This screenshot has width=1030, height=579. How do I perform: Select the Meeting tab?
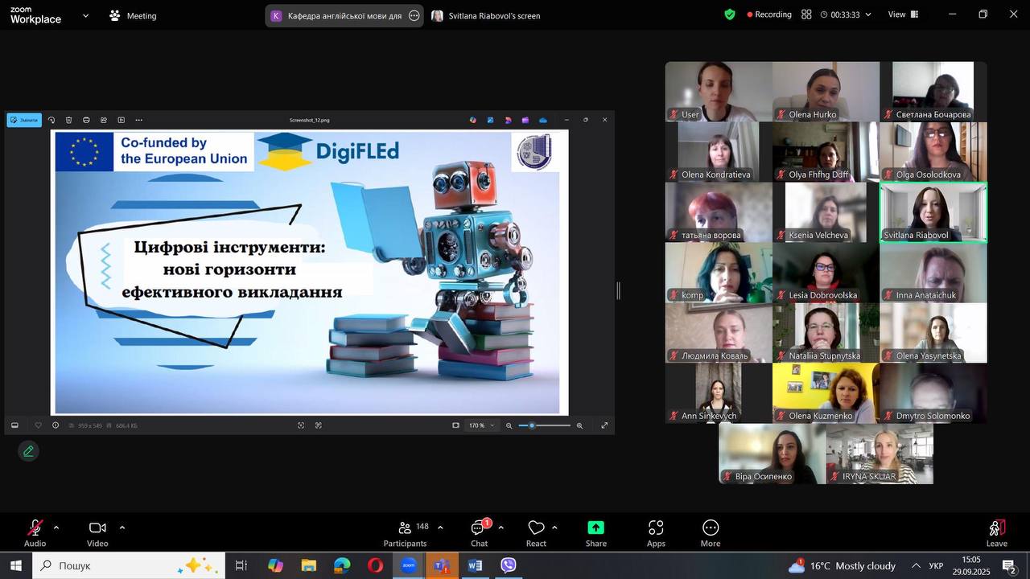134,15
